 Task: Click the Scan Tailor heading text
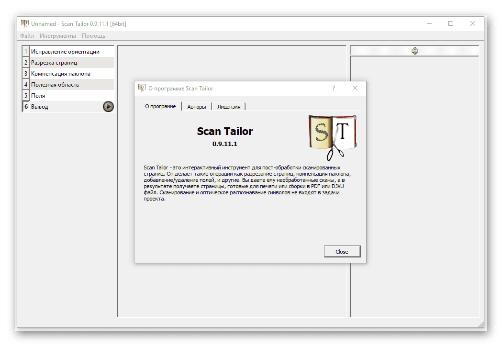225,131
